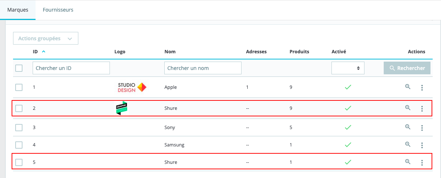This screenshot has width=441, height=178.
Task: View details of Apple brand (magnifier icon)
Action: click(408, 87)
